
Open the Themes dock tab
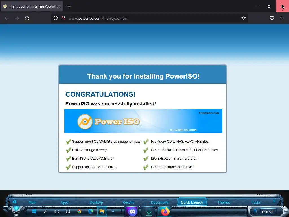tap(224, 202)
